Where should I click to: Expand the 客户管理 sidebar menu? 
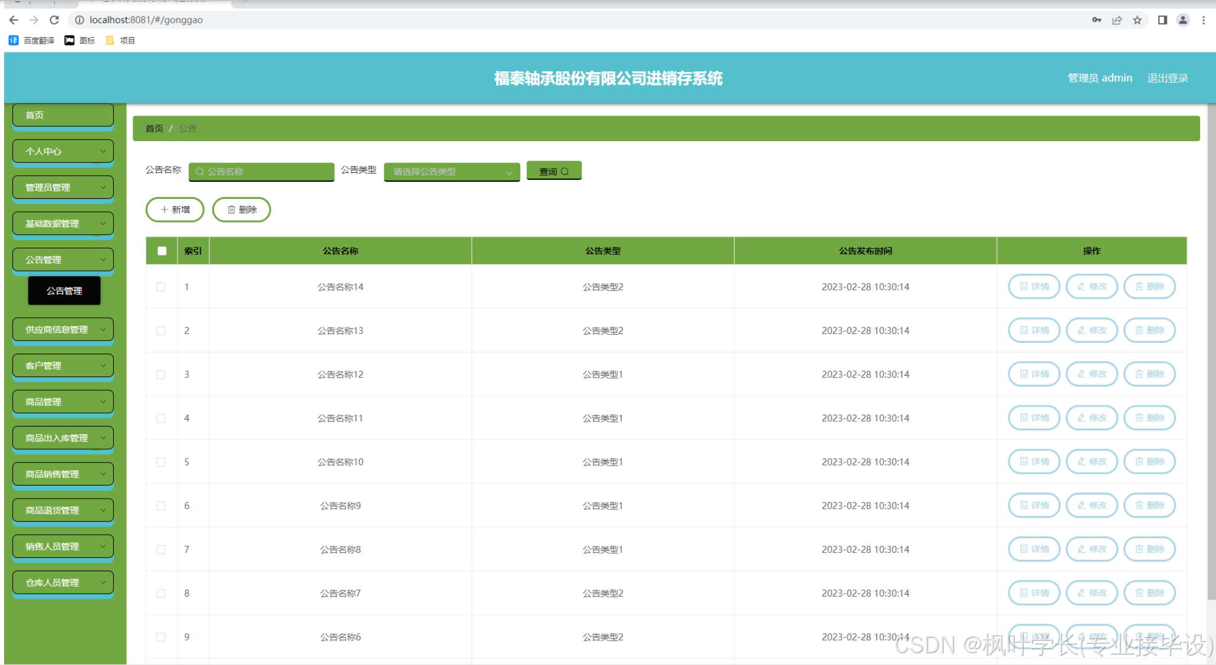[x=63, y=366]
